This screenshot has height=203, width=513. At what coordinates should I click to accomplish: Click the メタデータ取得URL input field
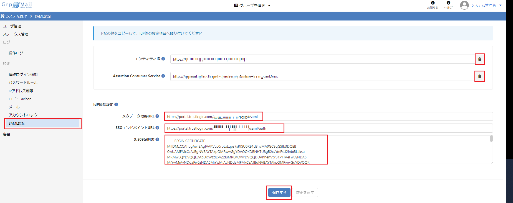pyautogui.click(x=328, y=116)
